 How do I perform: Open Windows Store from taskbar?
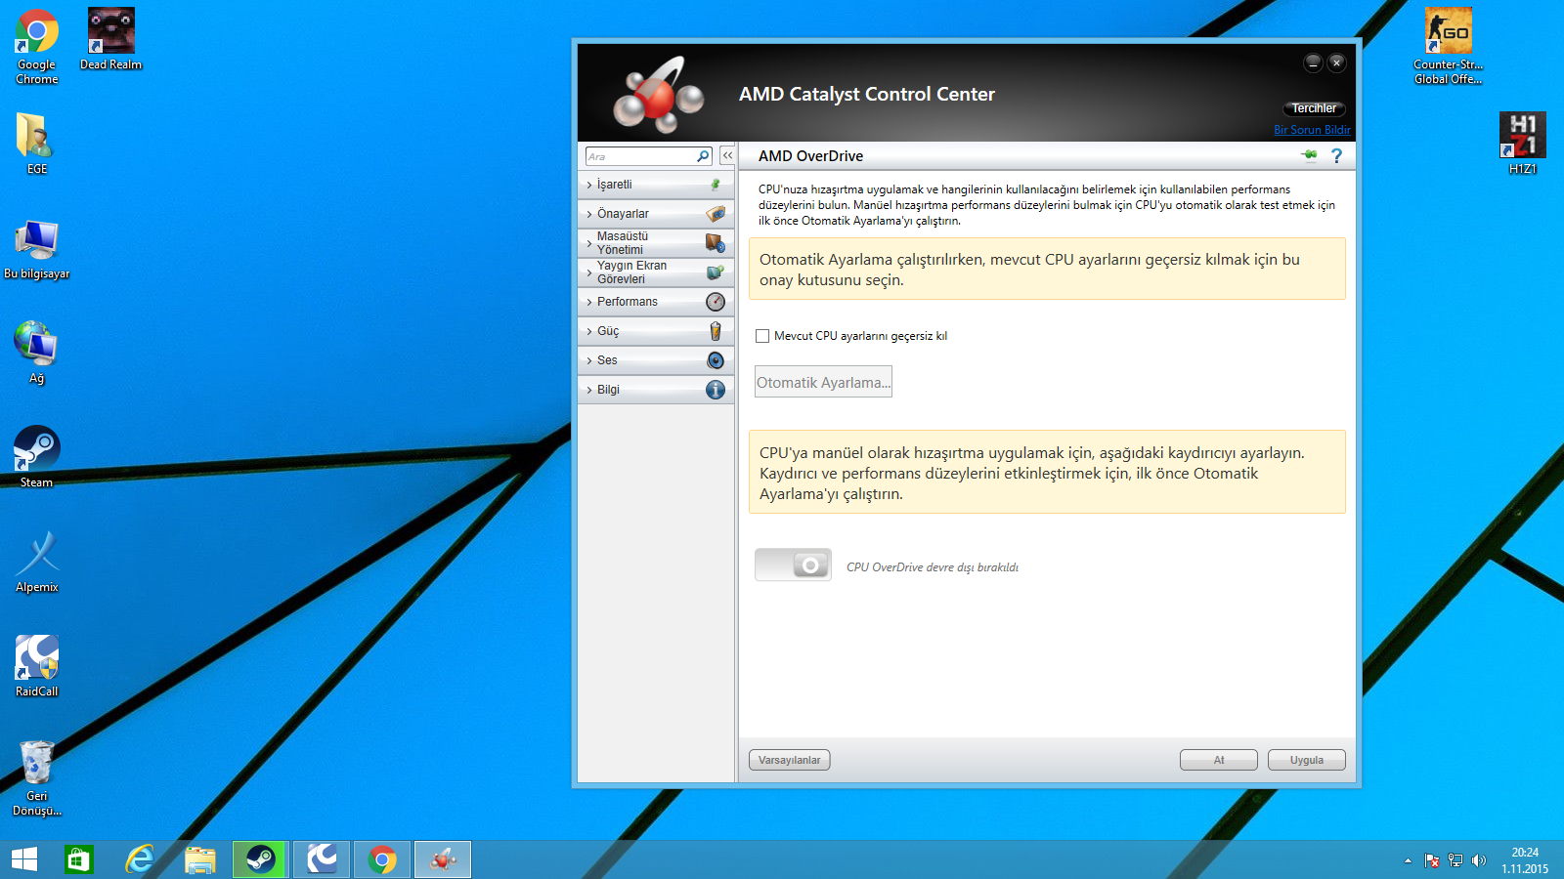[x=78, y=859]
